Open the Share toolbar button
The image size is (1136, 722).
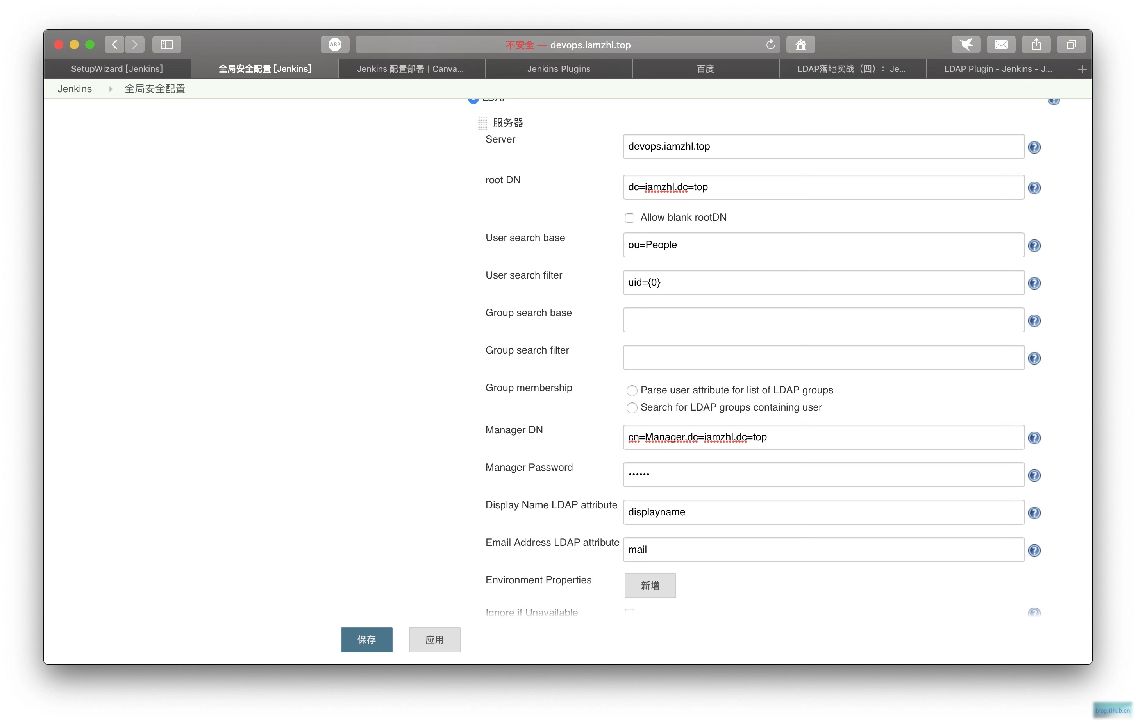click(1036, 45)
